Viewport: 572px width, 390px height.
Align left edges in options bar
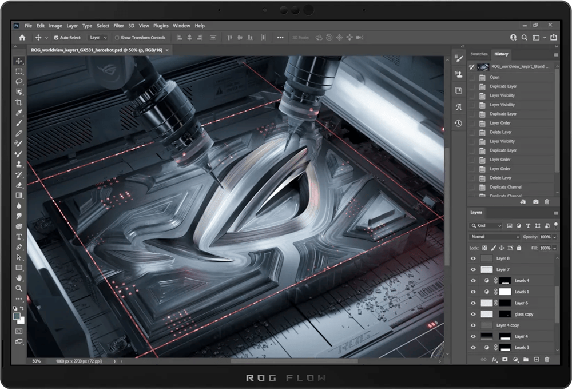pyautogui.click(x=179, y=38)
